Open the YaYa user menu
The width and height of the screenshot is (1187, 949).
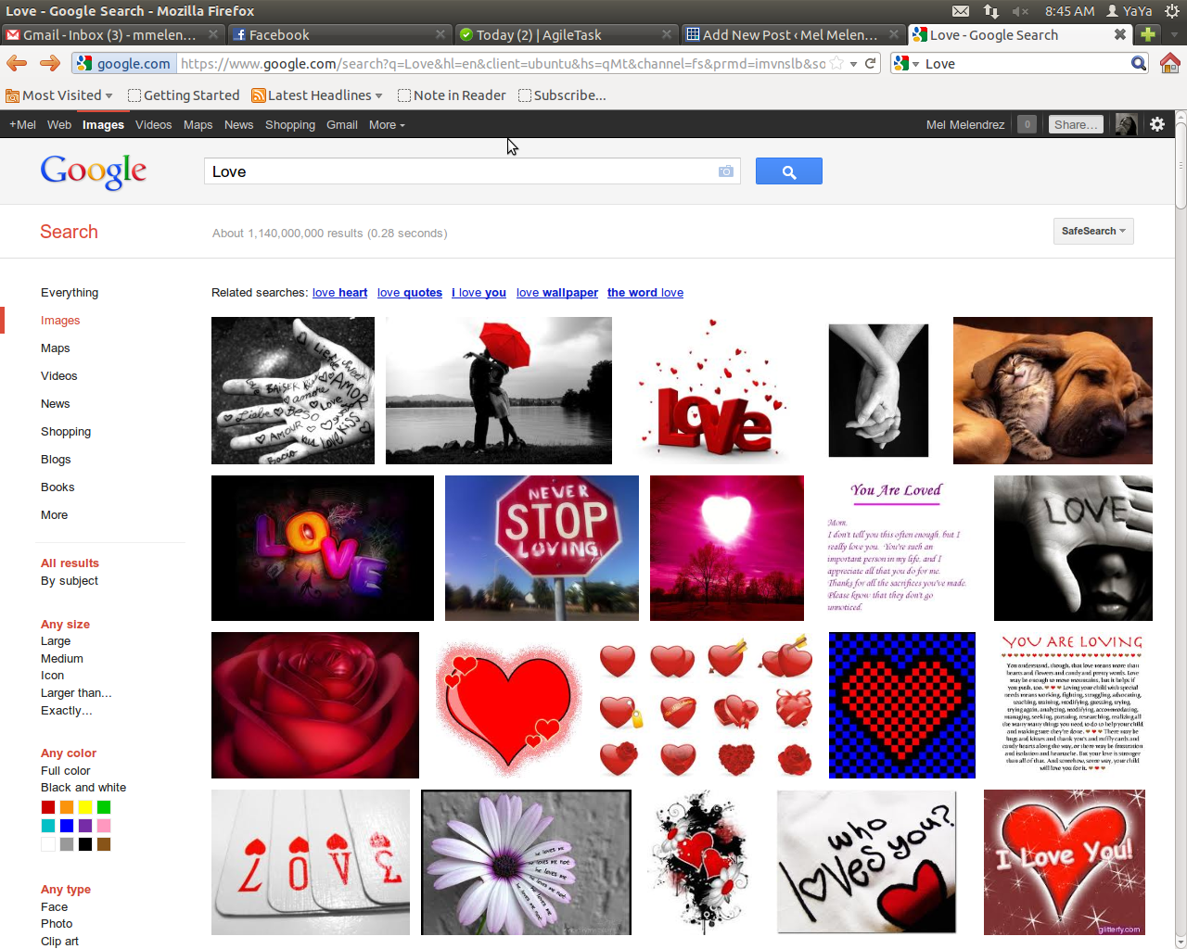[x=1129, y=11]
